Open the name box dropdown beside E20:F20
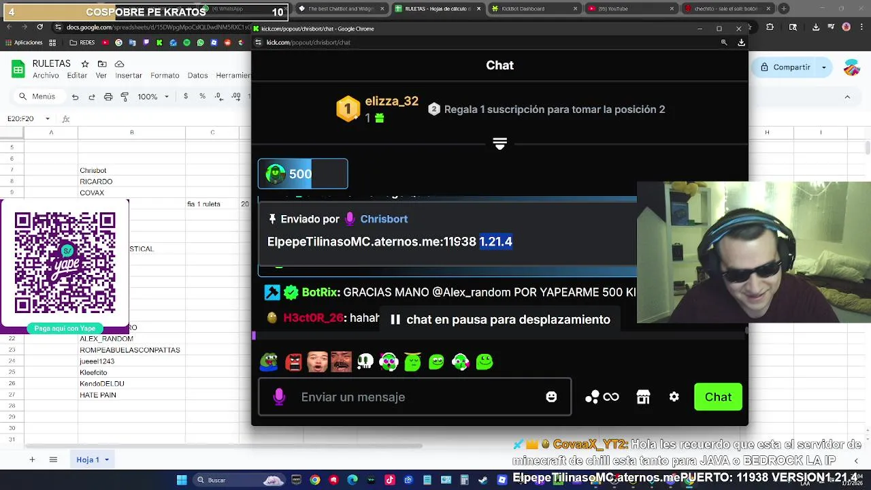871x490 pixels. pyautogui.click(x=48, y=118)
